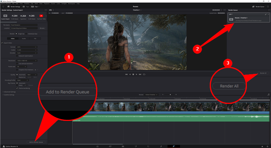The image size is (271, 148).
Task: Click the small Render All button
Action: pos(263,73)
